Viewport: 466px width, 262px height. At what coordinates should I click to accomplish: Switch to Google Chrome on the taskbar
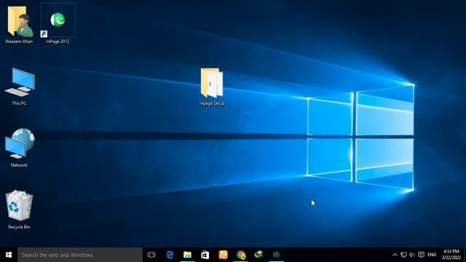tap(241, 255)
